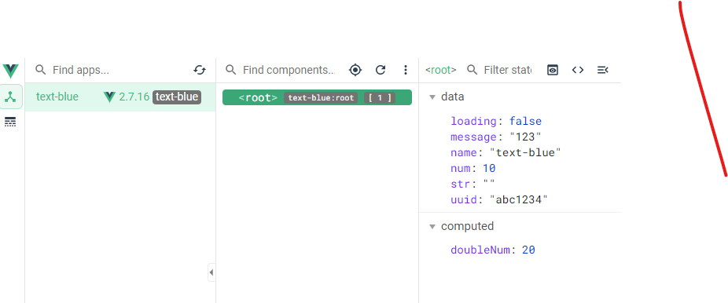Open the Components inspector tab
The width and height of the screenshot is (728, 303).
(11, 97)
